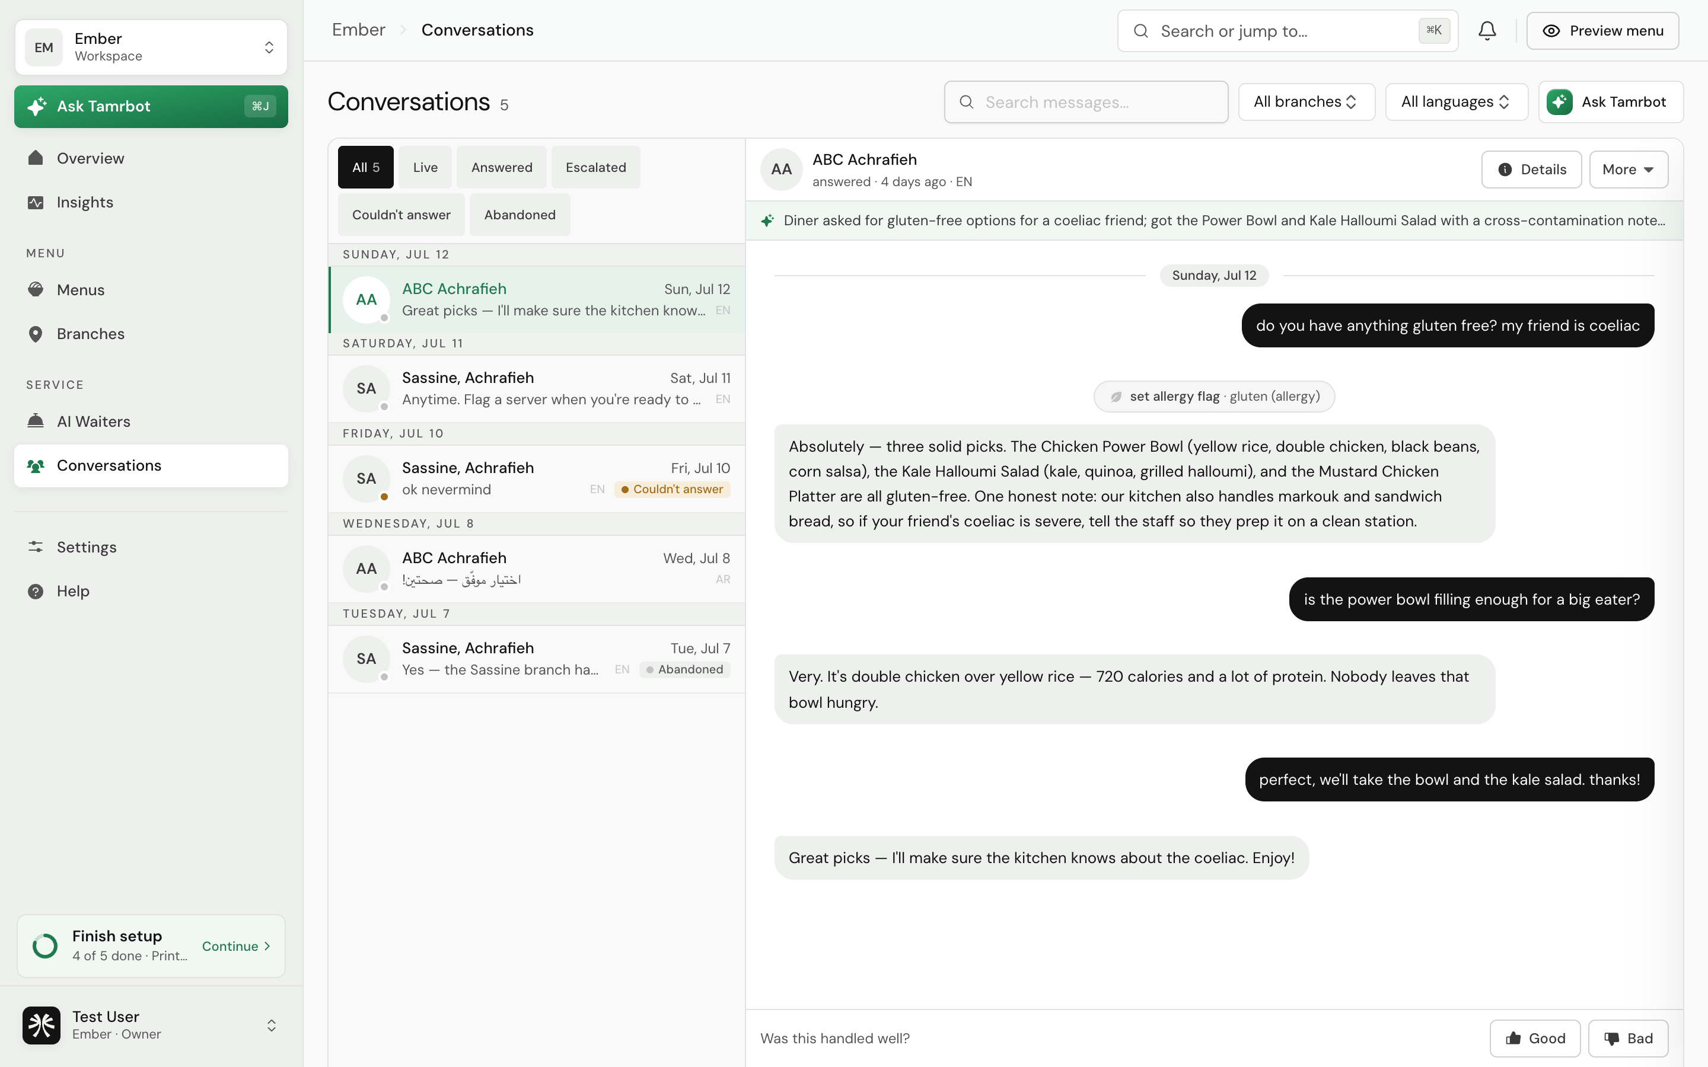Focus the Search or jump to field
The width and height of the screenshot is (1708, 1067).
tap(1288, 31)
